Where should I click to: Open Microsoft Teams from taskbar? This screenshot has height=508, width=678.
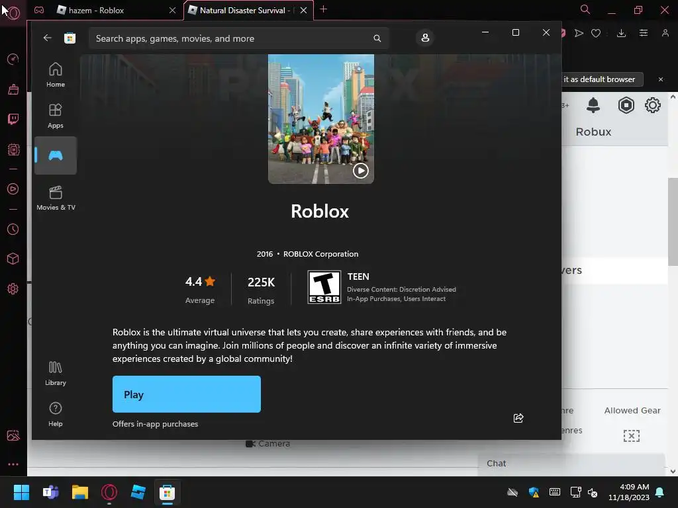coord(50,492)
